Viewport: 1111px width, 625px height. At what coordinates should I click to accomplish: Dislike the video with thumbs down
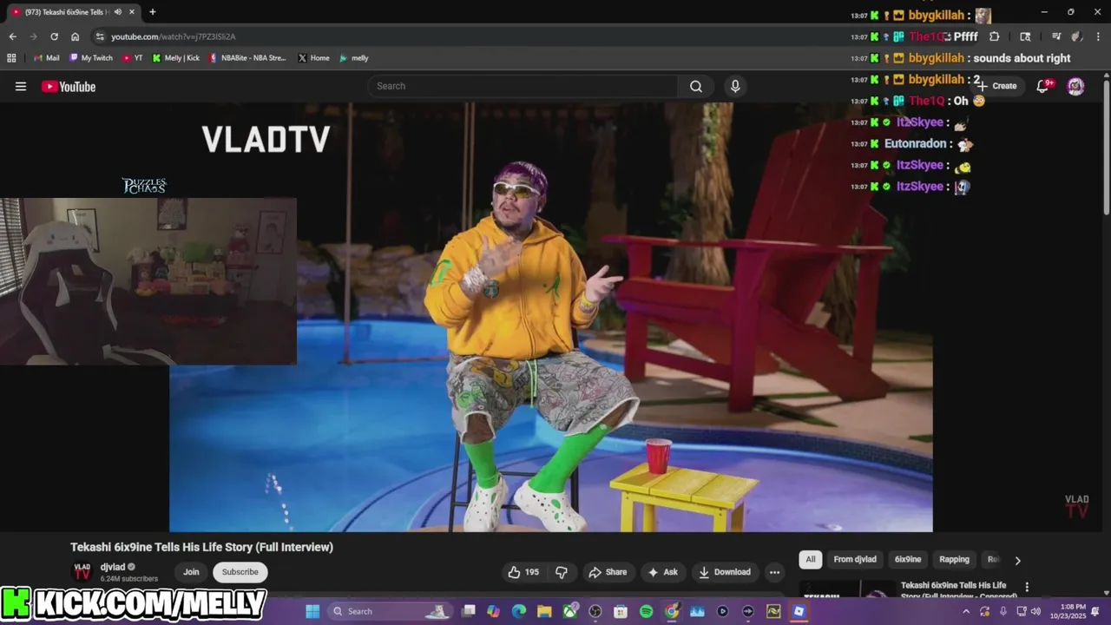click(x=562, y=572)
